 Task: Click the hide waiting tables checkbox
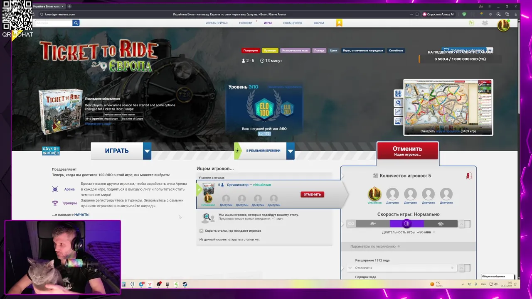tap(202, 231)
